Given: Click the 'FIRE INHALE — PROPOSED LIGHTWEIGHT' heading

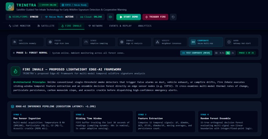Looking at the screenshot, I should pyautogui.click(x=72, y=69).
